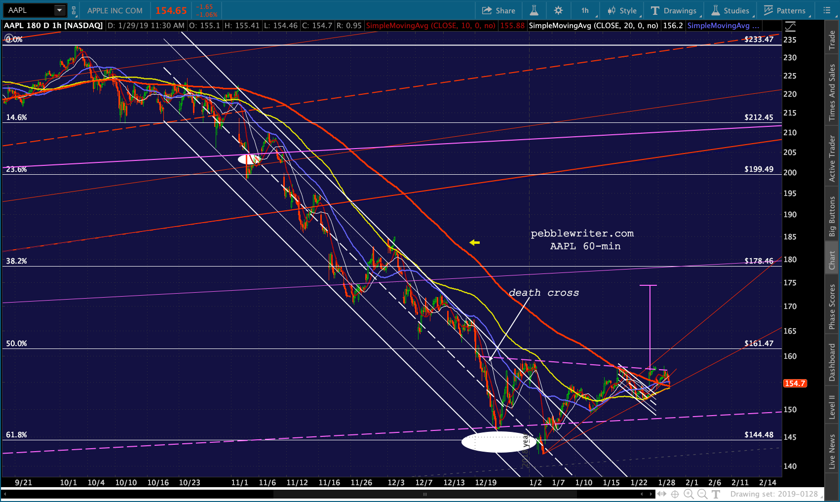Open the Studies menu
The height and width of the screenshot is (502, 840).
(730, 10)
